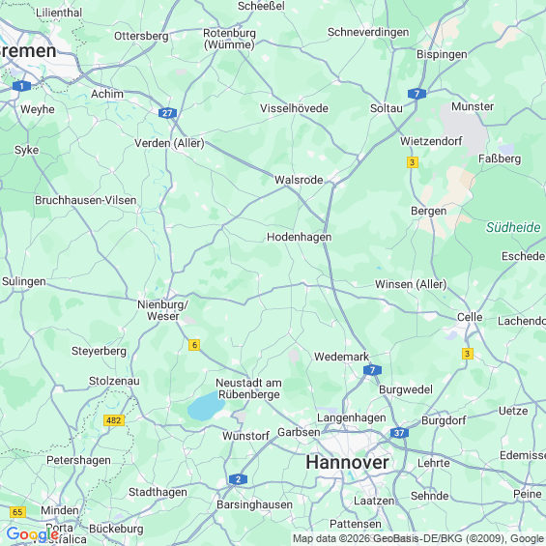This screenshot has height=546, width=546.
Task: Click the A7 shield near Wedemark
Action: pyautogui.click(x=372, y=370)
